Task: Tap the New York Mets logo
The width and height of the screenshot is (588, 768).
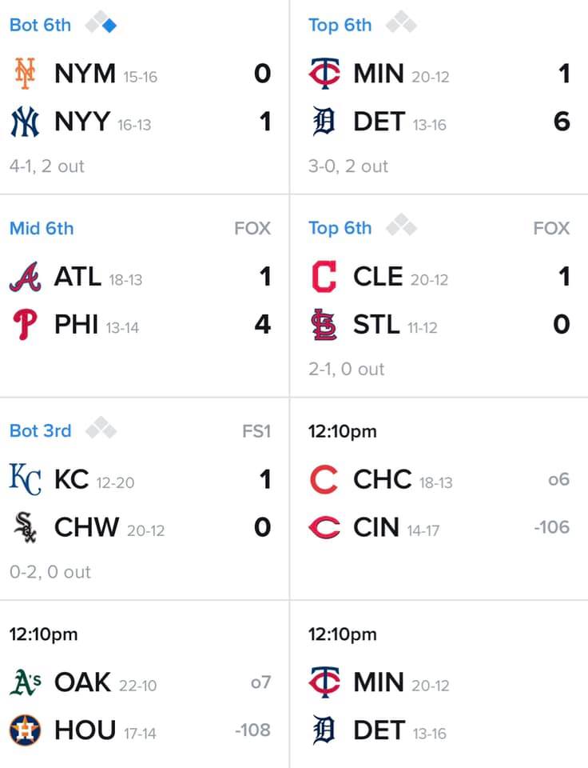Action: pos(25,74)
